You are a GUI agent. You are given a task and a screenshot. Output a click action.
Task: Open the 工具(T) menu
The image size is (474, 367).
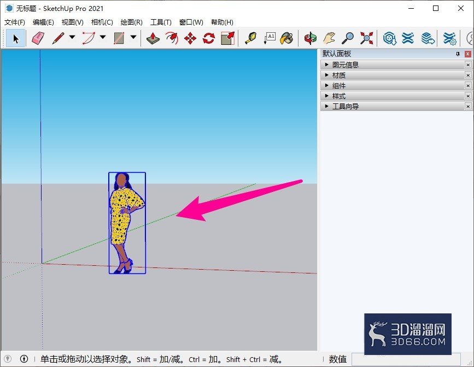[161, 22]
